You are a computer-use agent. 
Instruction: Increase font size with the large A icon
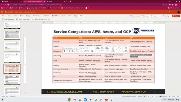point(81,48)
